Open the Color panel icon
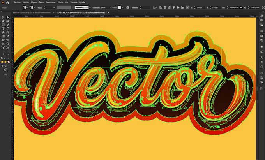265x160 pixels. tap(262, 16)
